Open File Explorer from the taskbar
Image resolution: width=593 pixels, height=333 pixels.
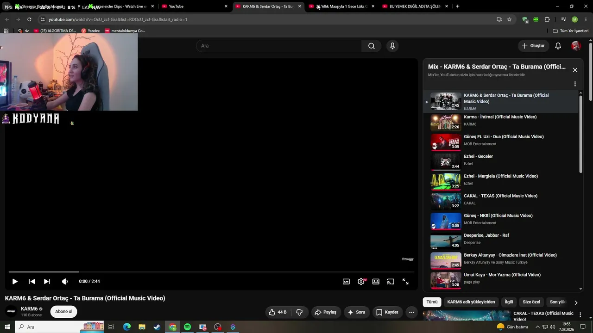[142, 327]
